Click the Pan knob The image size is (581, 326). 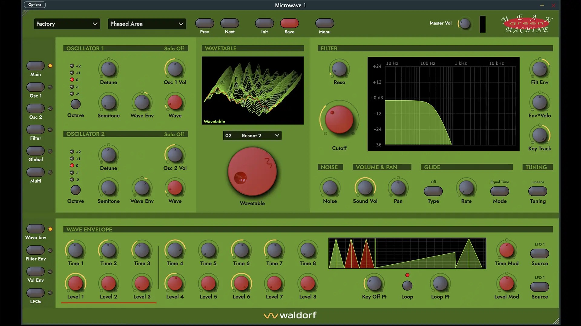(x=398, y=188)
